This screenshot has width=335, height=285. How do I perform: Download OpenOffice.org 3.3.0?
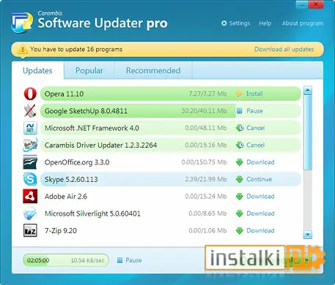pos(260,162)
